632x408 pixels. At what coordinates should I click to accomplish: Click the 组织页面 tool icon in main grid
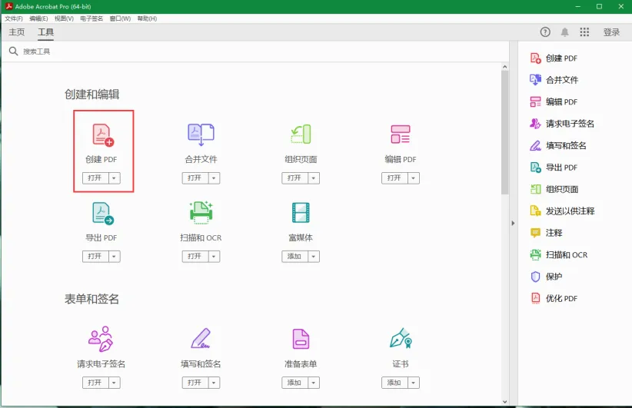(301, 134)
